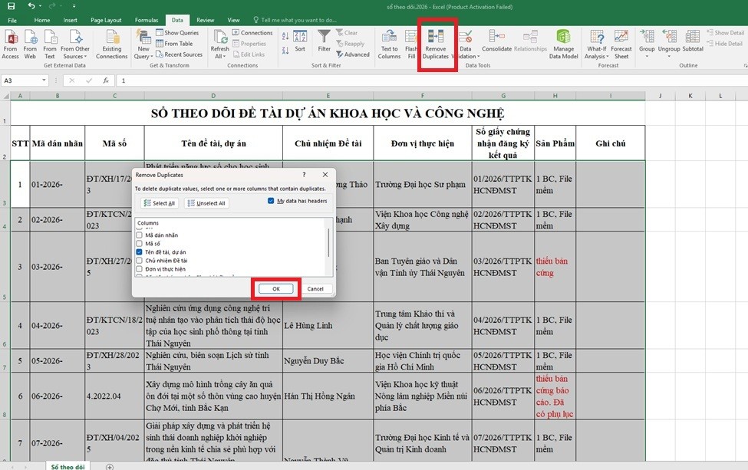Sort descending with the Z to A icon
The width and height of the screenshot is (748, 470).
[285, 50]
